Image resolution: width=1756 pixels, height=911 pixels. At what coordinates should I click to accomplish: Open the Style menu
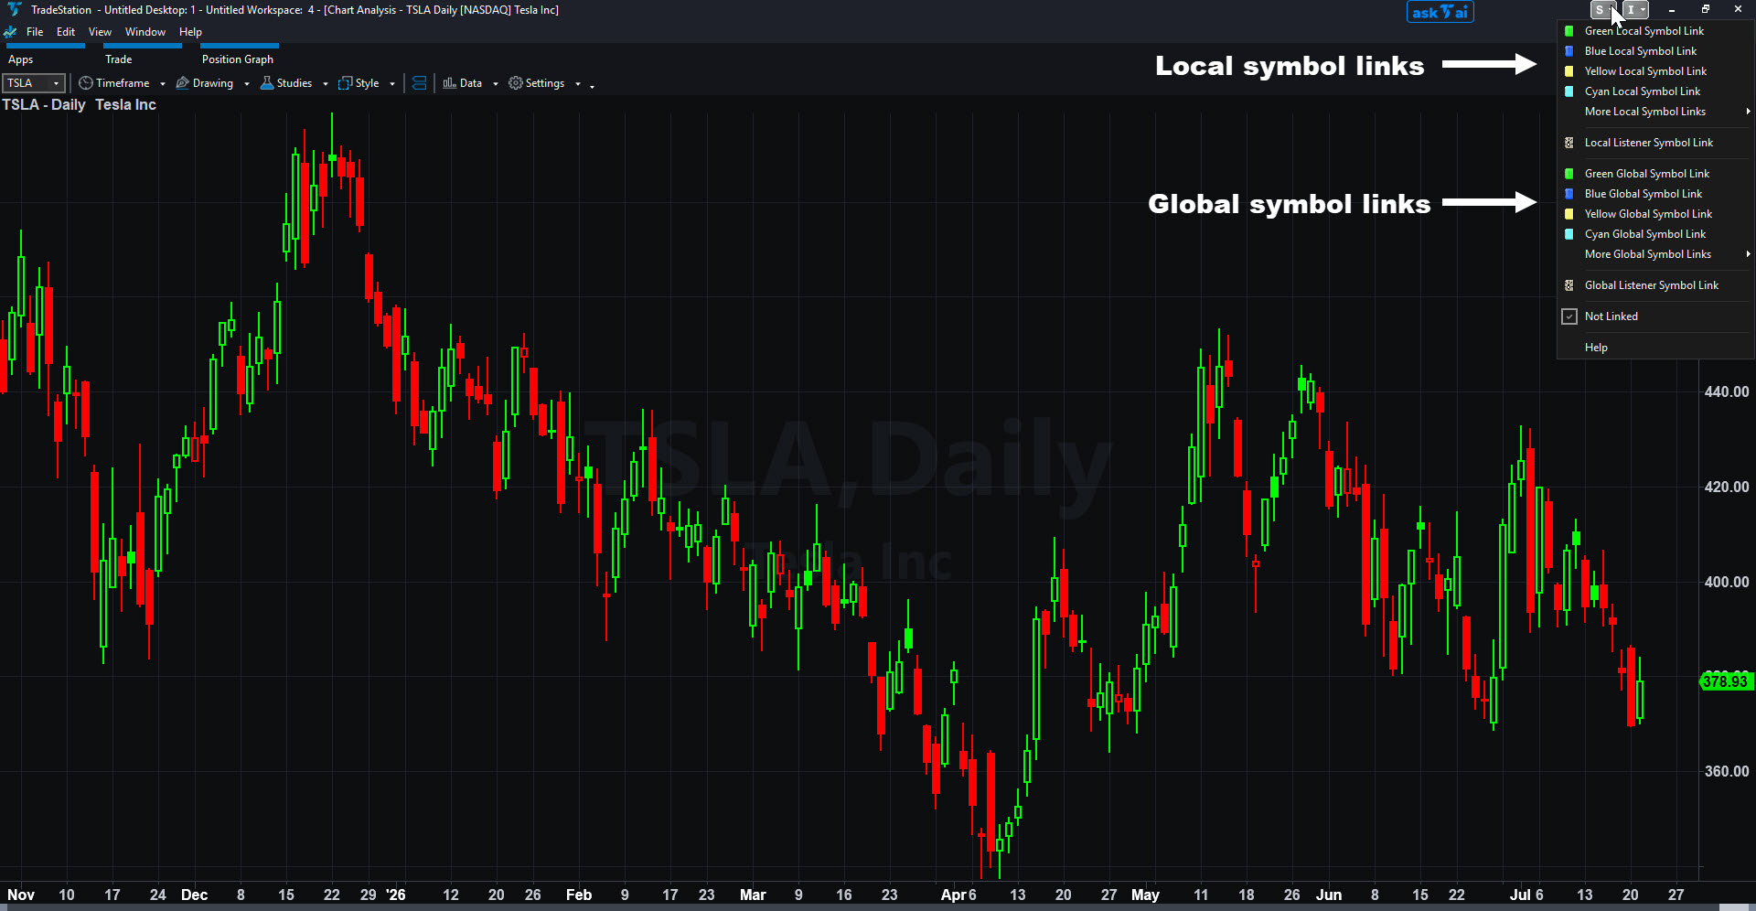(x=359, y=83)
